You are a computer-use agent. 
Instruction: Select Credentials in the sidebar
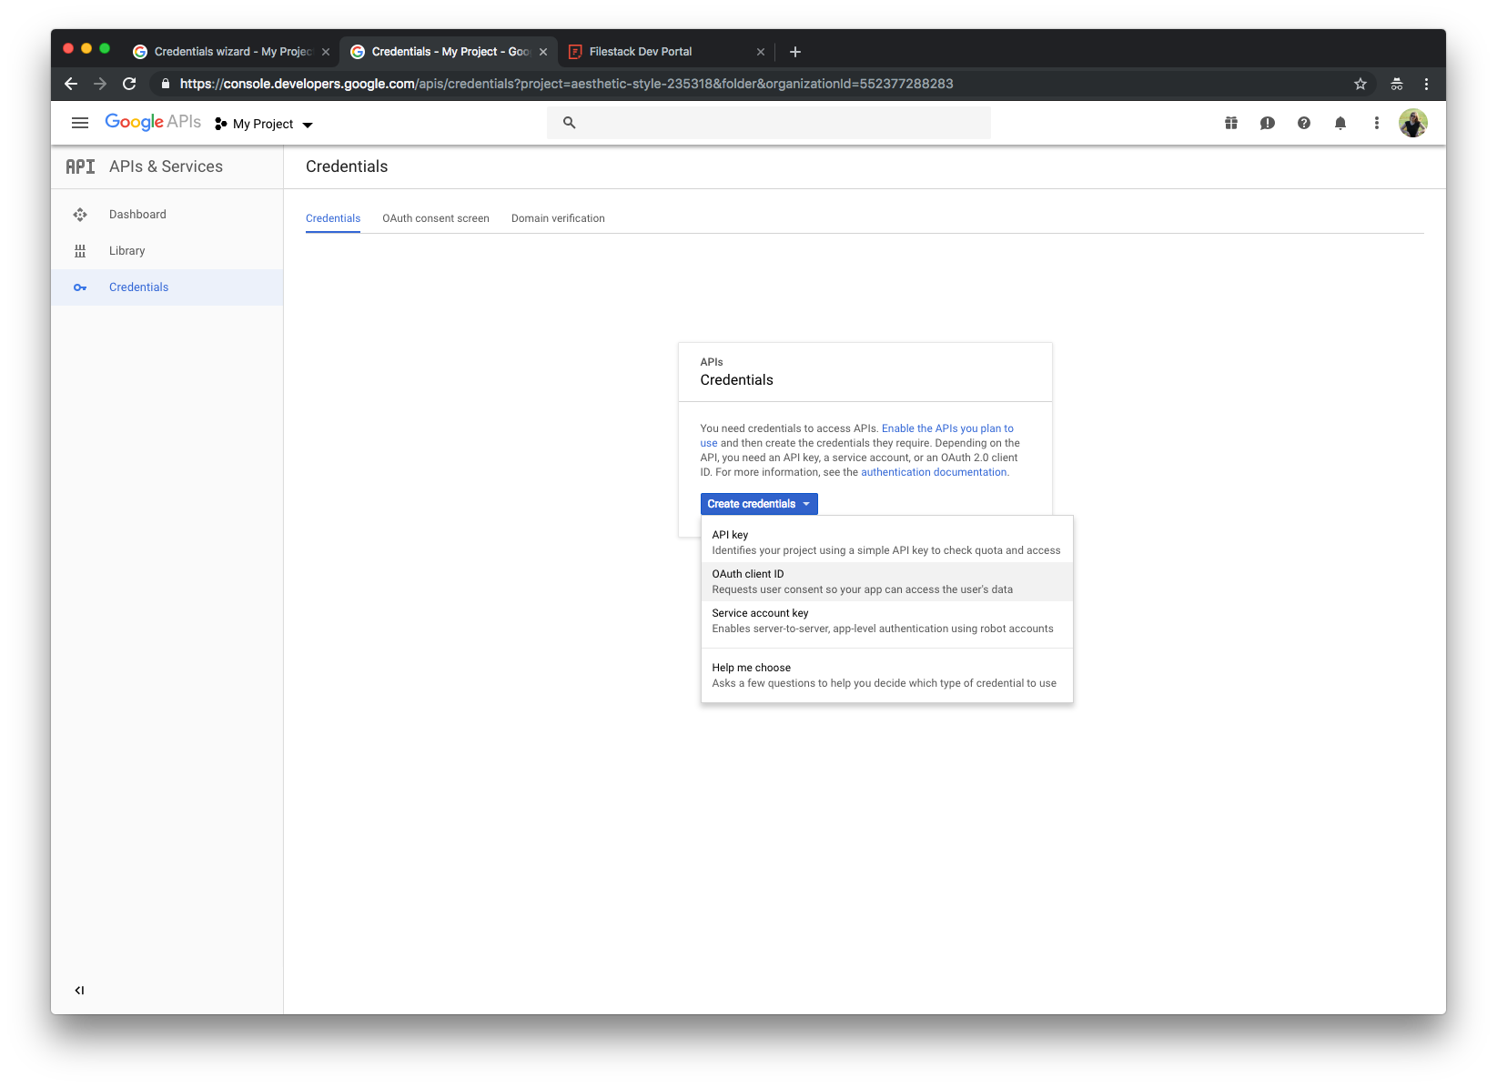click(x=167, y=287)
